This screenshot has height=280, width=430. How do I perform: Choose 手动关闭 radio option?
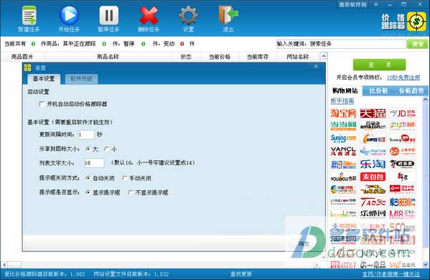pyautogui.click(x=125, y=178)
